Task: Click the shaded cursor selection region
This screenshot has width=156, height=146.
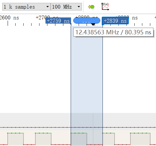Action: click(87, 74)
